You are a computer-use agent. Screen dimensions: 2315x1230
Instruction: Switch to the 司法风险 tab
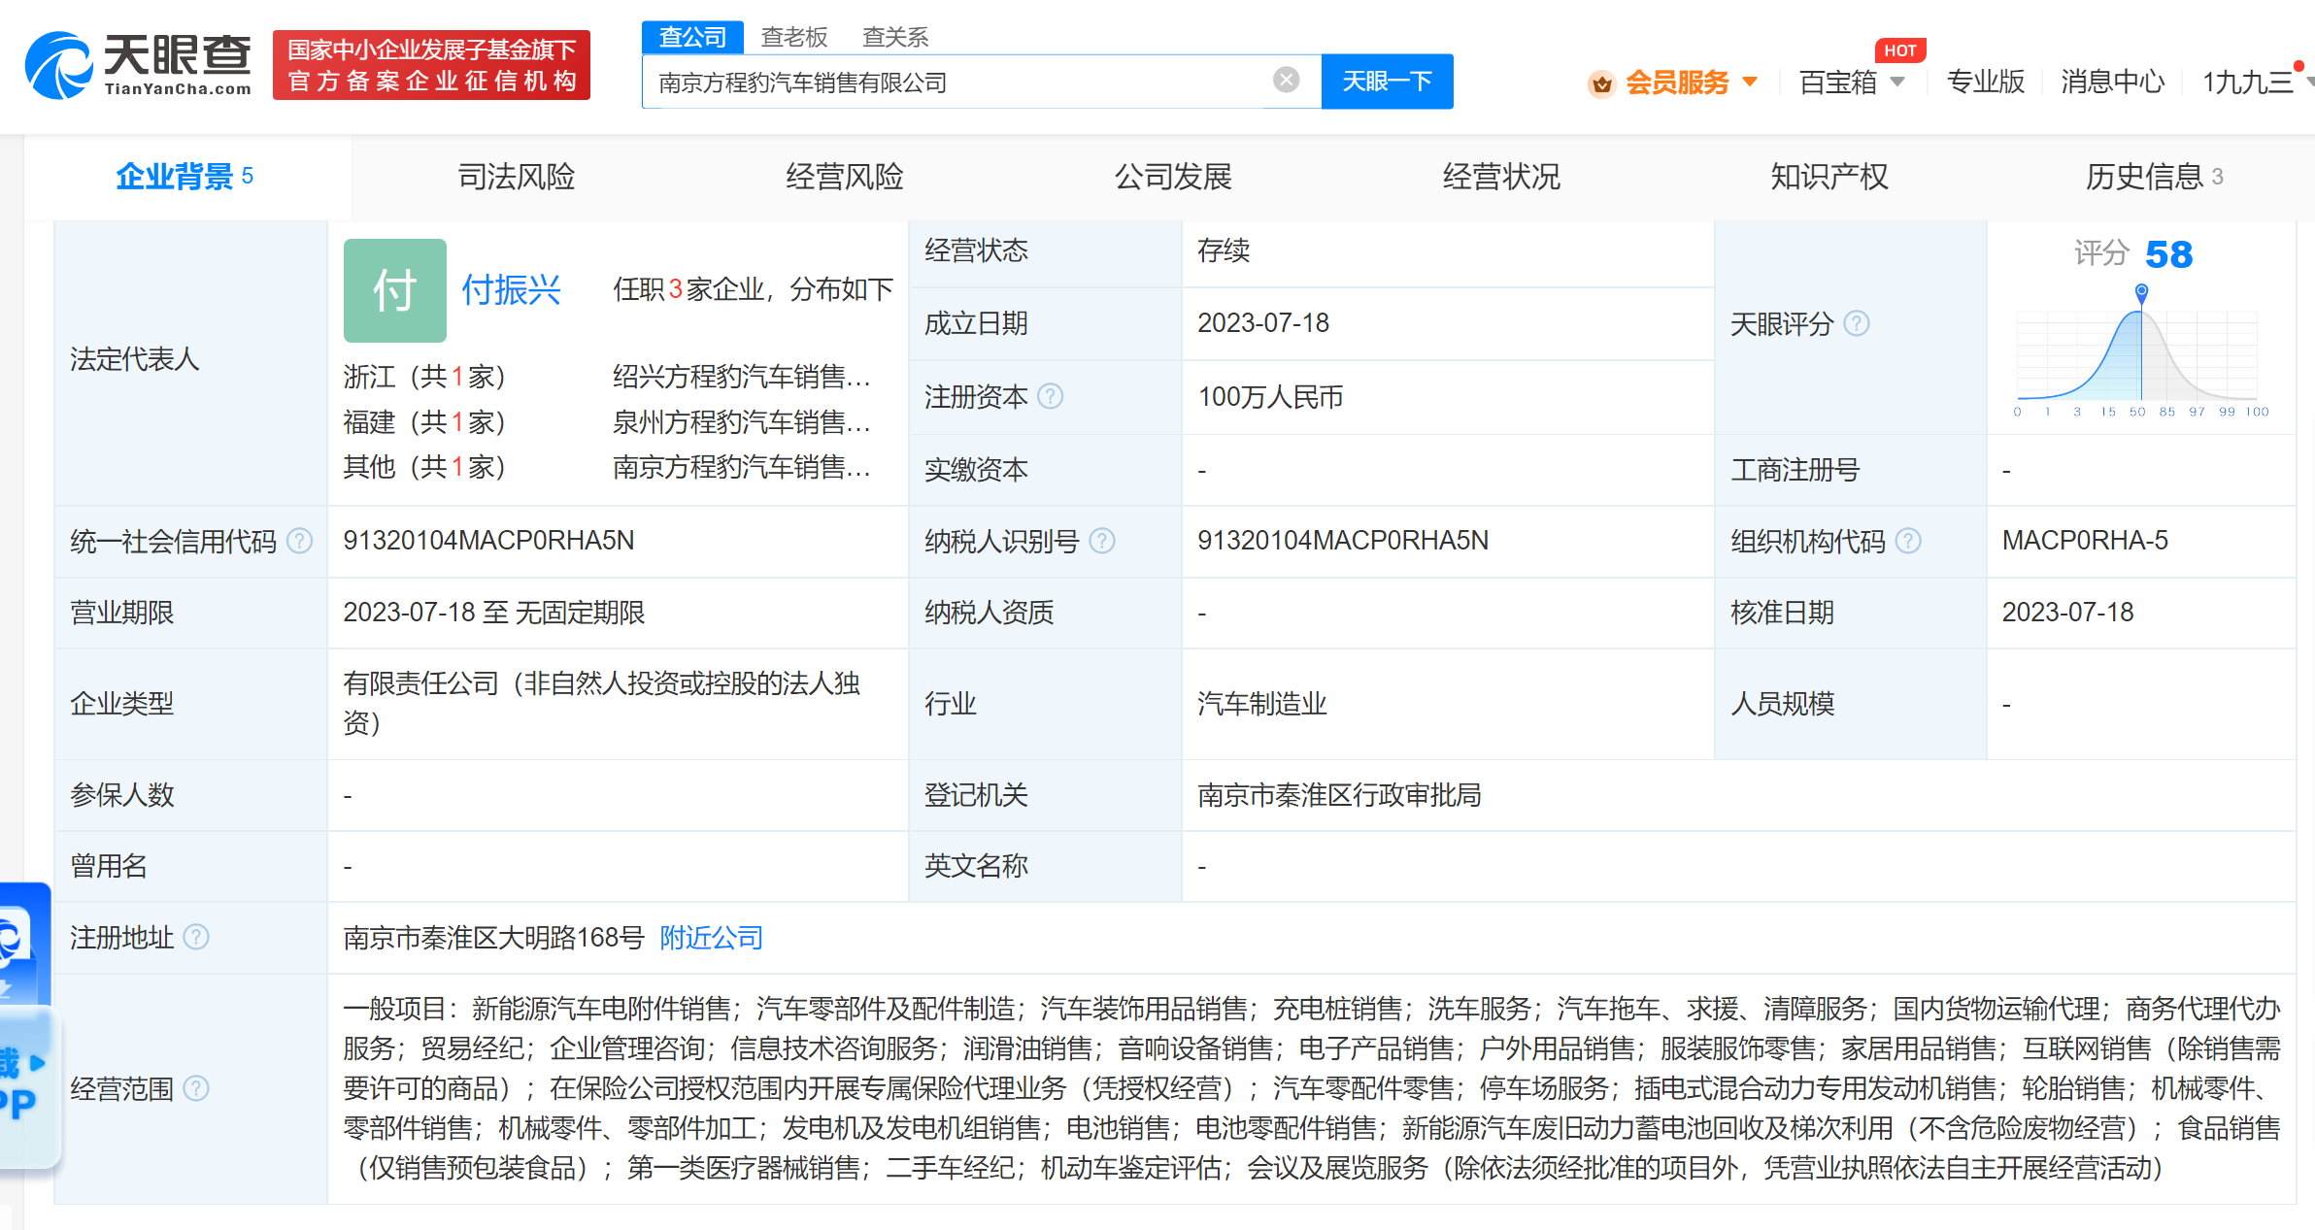(516, 177)
